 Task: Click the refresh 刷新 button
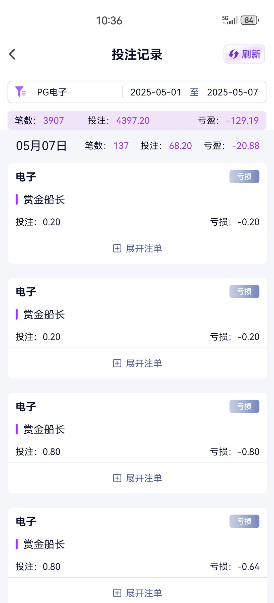(x=244, y=54)
